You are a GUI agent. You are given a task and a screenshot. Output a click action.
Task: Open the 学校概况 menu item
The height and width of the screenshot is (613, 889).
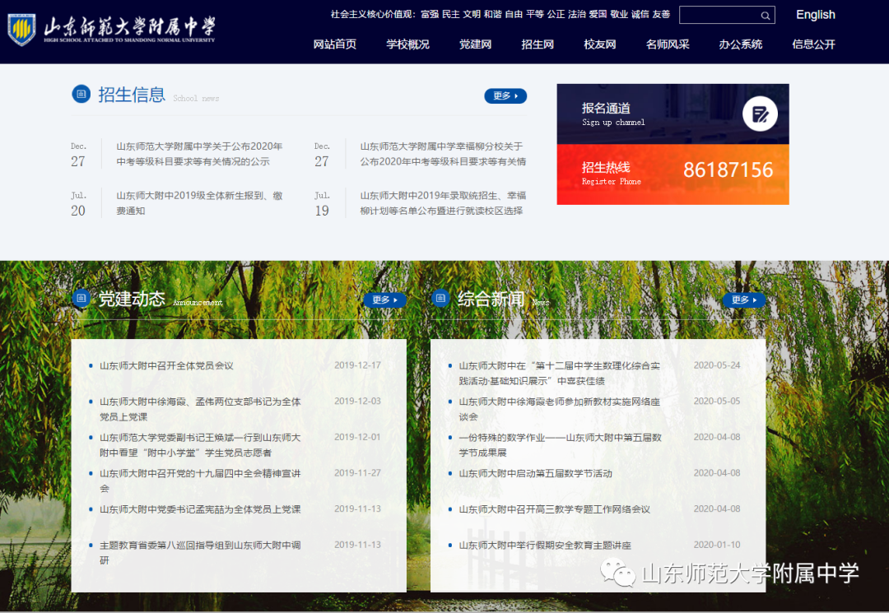(x=408, y=44)
